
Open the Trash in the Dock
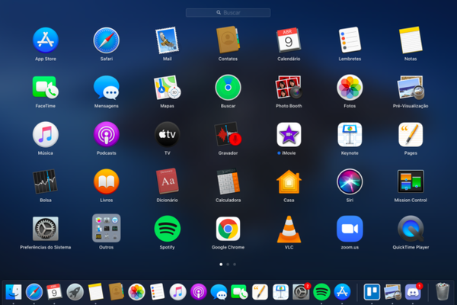[442, 291]
